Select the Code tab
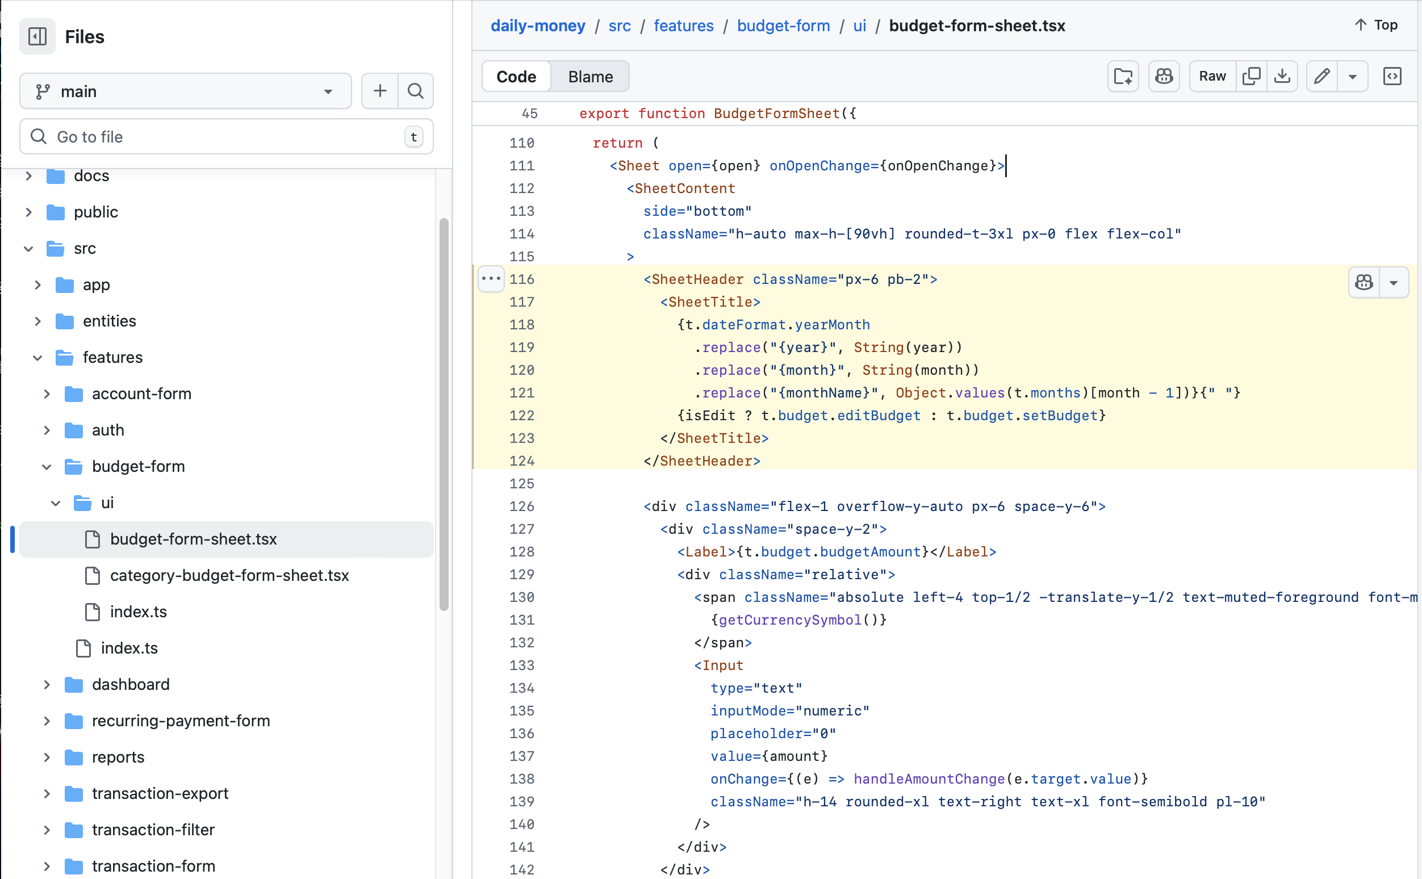Image resolution: width=1422 pixels, height=879 pixels. 516,77
